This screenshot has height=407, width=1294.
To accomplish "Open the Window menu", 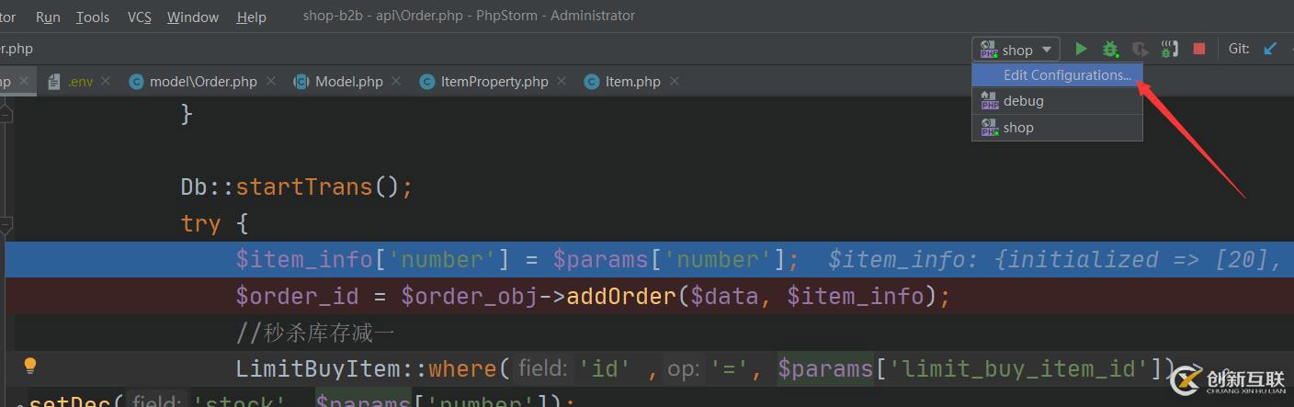I will (x=193, y=17).
